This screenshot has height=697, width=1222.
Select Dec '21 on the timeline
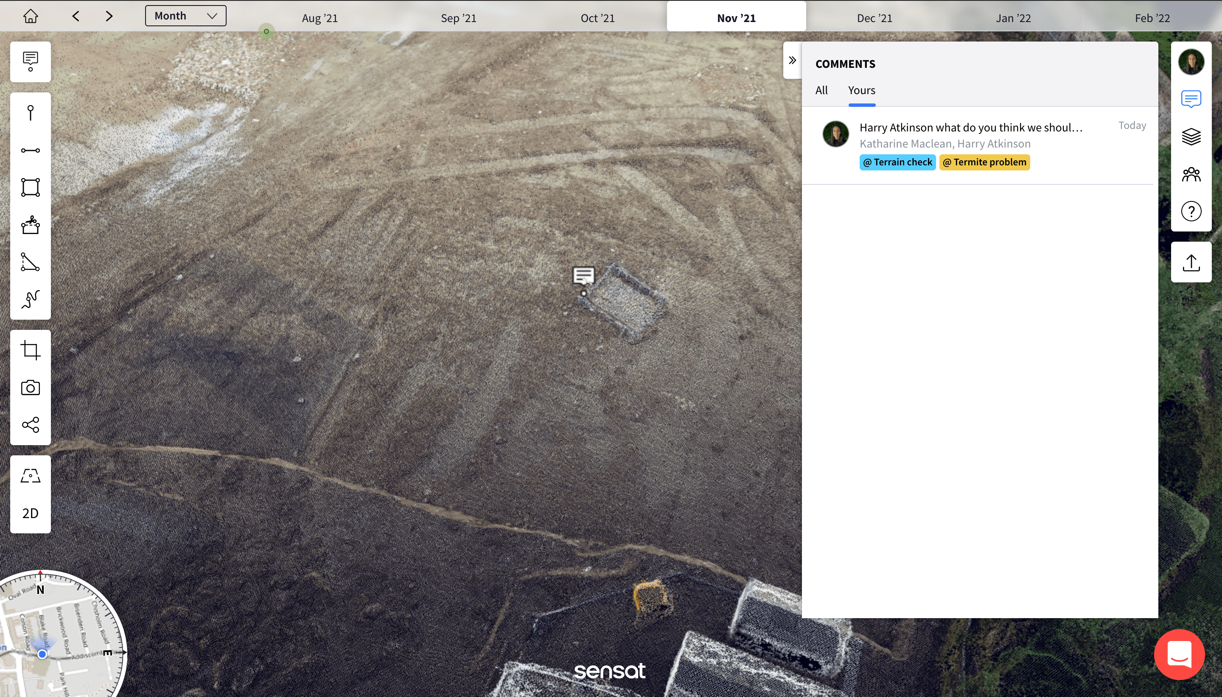pyautogui.click(x=874, y=18)
